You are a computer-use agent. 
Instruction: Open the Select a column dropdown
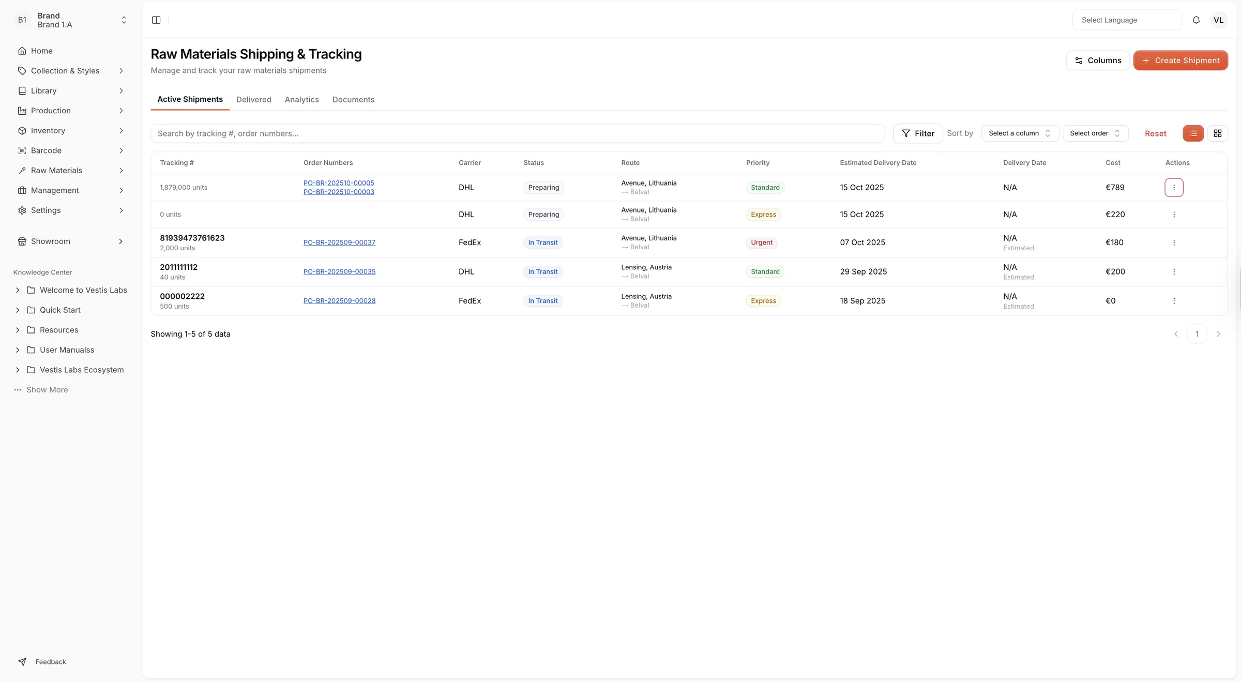[x=1020, y=133]
